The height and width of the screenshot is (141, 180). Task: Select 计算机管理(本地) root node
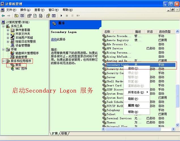click(18, 22)
